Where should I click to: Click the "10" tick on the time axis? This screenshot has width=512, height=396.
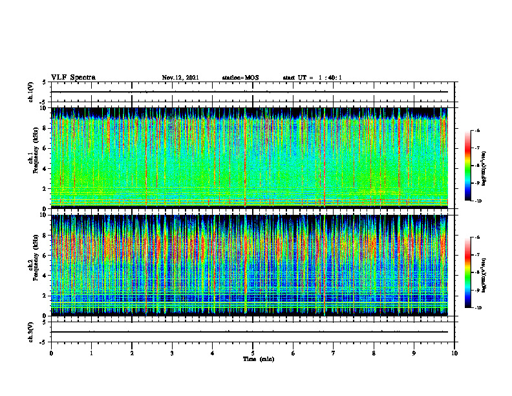pyautogui.click(x=454, y=353)
